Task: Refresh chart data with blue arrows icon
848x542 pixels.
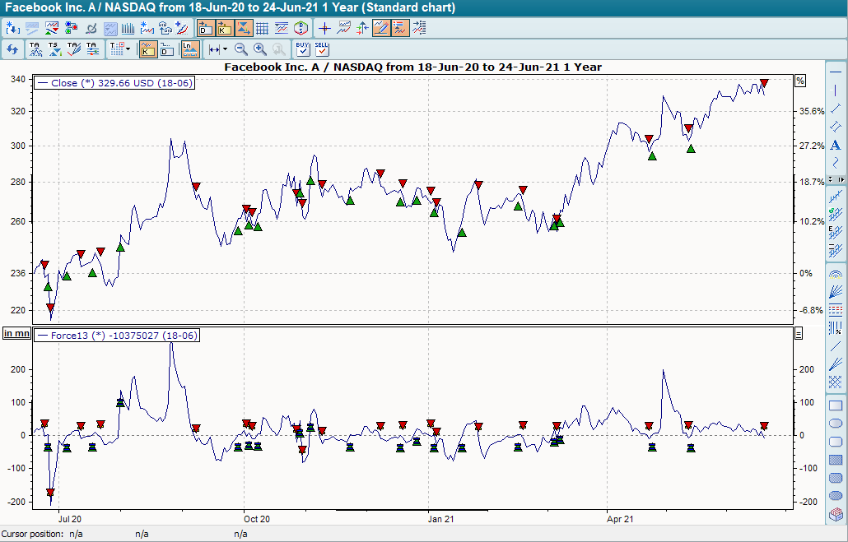Action: point(12,49)
